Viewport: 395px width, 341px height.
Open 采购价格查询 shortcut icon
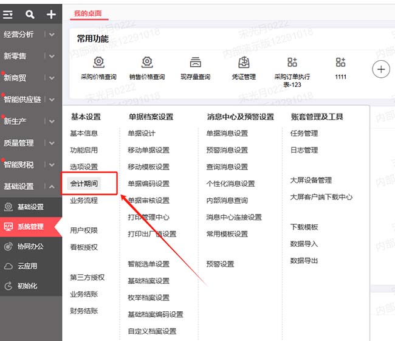pyautogui.click(x=98, y=63)
